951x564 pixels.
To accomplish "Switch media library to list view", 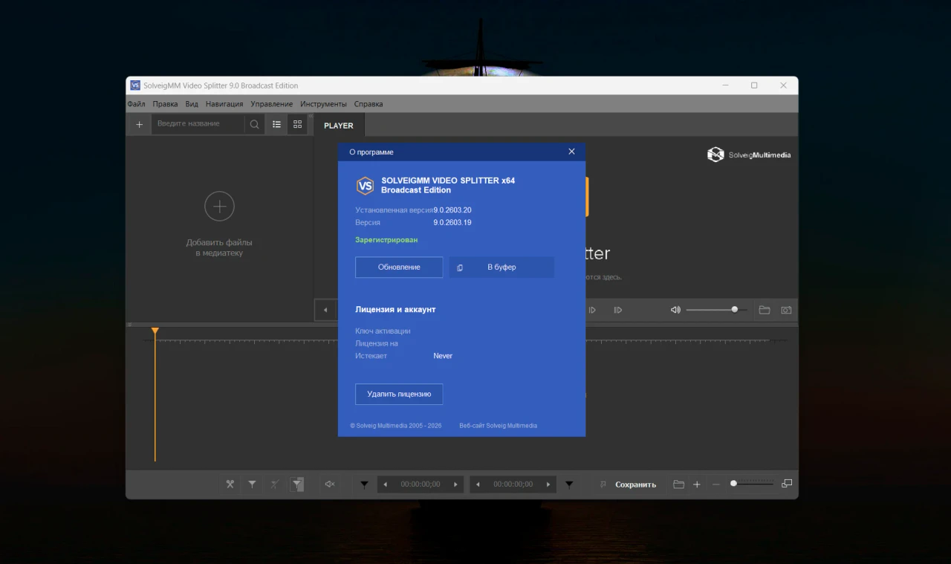I will (276, 124).
